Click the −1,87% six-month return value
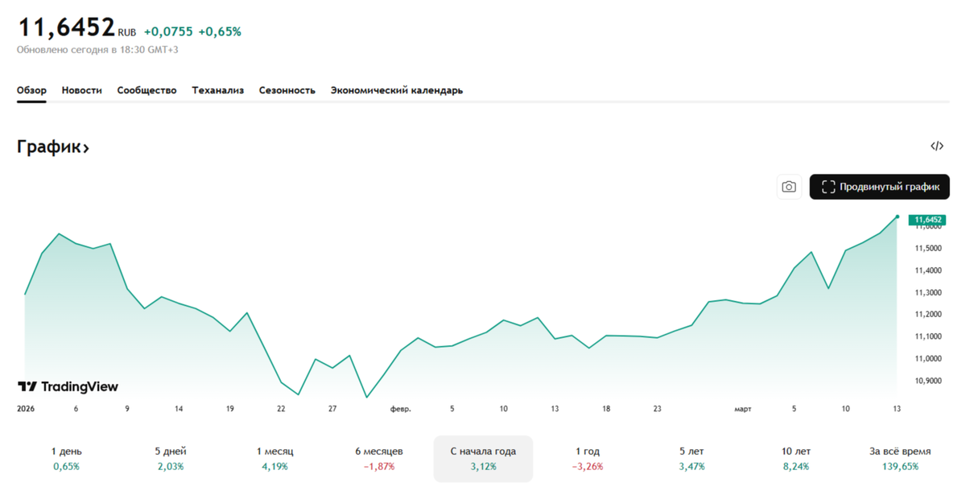This screenshot has height=491, width=966. (x=379, y=466)
